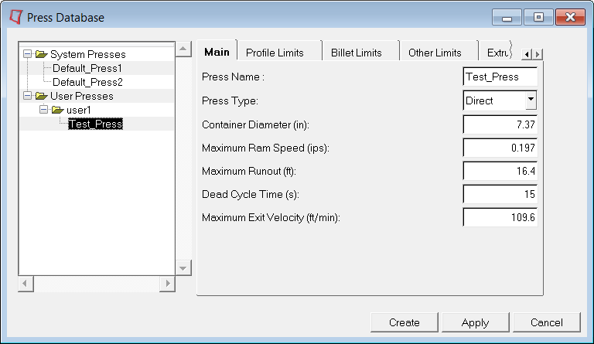Viewport: 594px width, 344px height.
Task: Click the Container Diameter input field
Action: [500, 124]
